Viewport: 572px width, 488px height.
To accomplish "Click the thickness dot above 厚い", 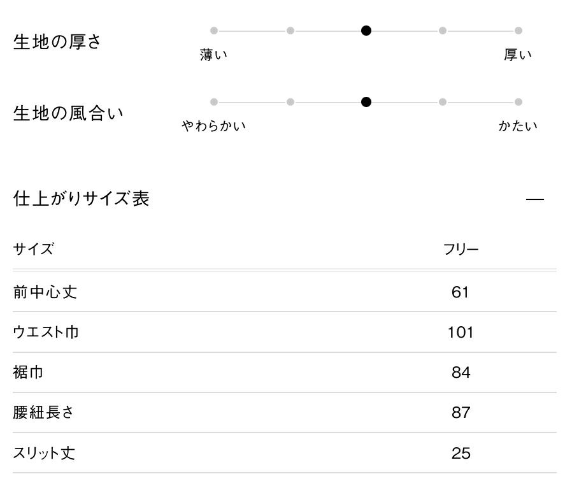I will (x=518, y=31).
